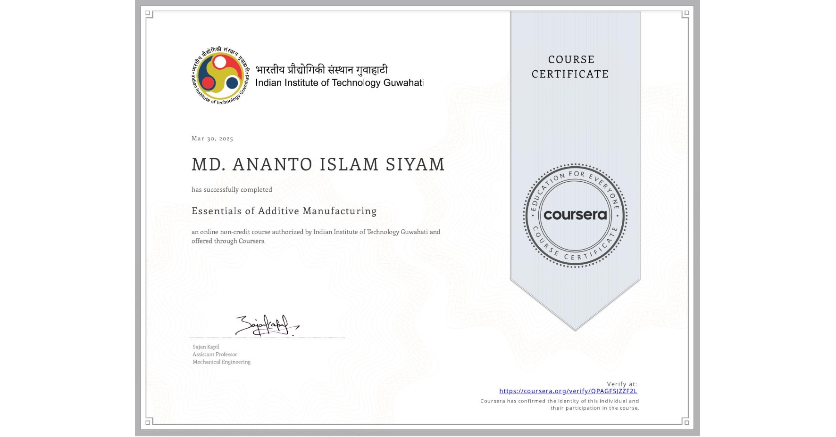Click the Verify at label
Image resolution: width=836 pixels, height=437 pixels.
click(x=621, y=383)
